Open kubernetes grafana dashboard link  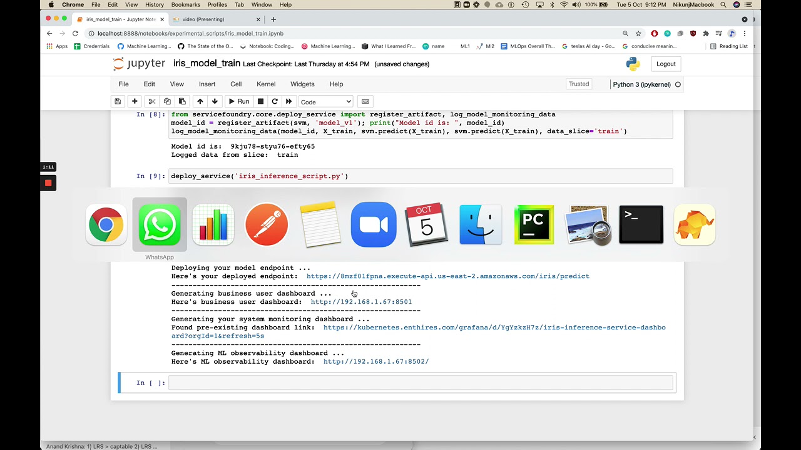point(419,331)
